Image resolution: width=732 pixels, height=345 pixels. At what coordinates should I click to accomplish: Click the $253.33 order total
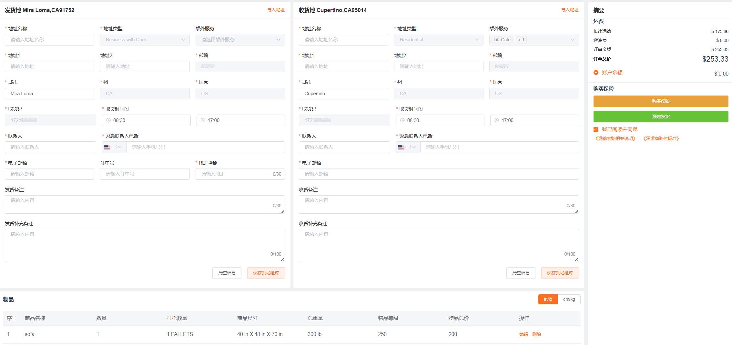pos(715,59)
